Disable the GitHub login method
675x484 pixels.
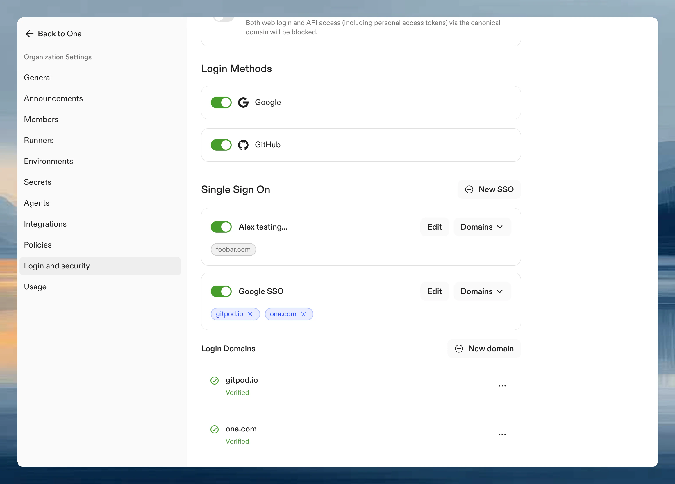tap(221, 145)
